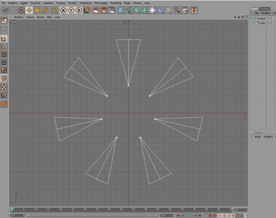Click frame 45 on the timeline ruler
Screen dimensions: 276x218
pyautogui.click(x=121, y=210)
